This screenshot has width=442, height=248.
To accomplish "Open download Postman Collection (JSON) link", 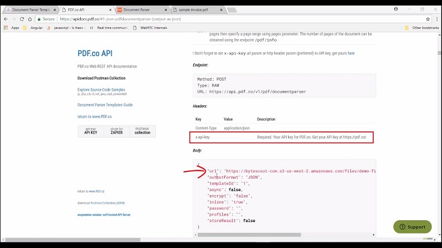I will tap(101, 203).
